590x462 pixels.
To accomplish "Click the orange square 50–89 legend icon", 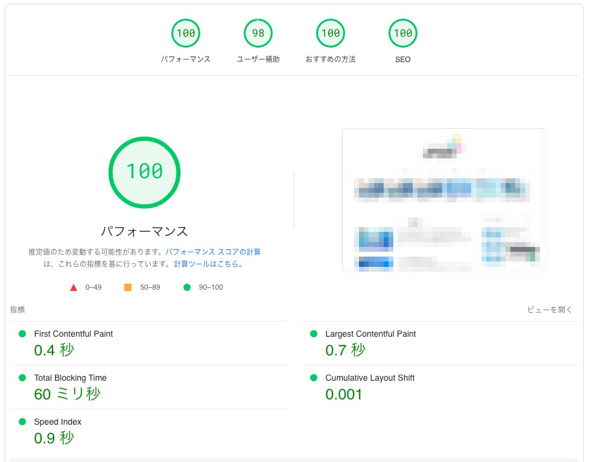I will point(128,287).
